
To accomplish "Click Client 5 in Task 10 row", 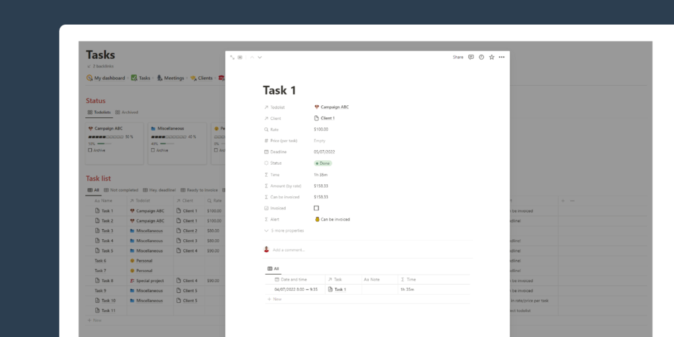I will pyautogui.click(x=186, y=301).
